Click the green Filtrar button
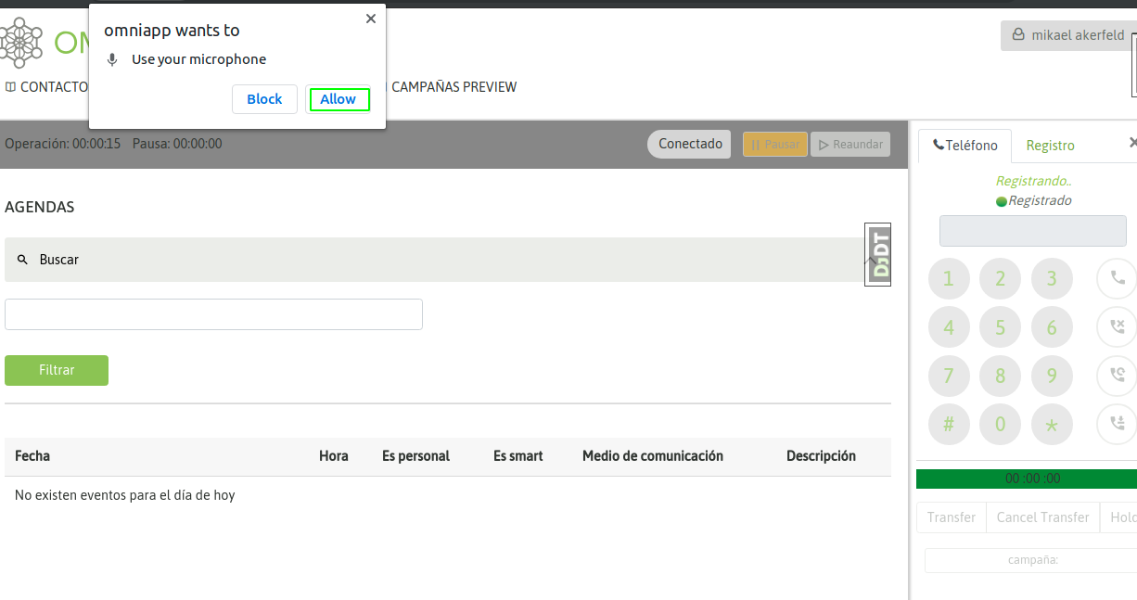1137x600 pixels. coord(57,370)
